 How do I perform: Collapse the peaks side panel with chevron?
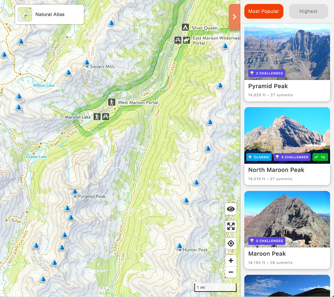pos(235,17)
